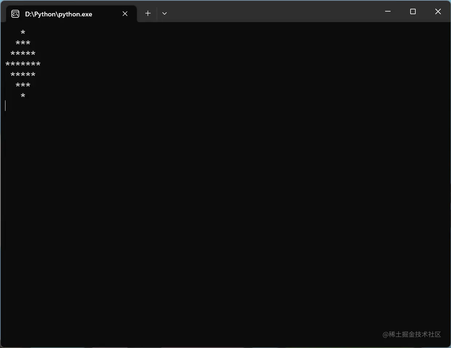Close the terminal window
451x348 pixels.
coord(438,12)
